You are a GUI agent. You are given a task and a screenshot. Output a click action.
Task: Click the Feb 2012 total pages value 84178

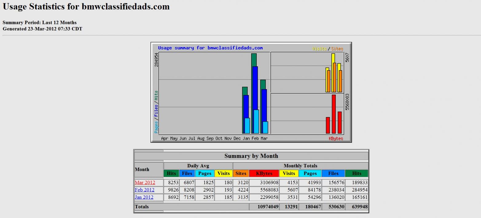[315, 190]
